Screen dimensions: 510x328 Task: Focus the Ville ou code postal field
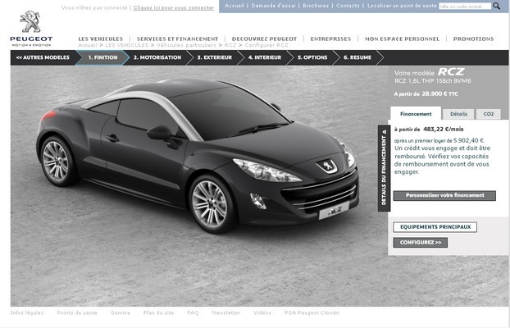[x=464, y=7]
